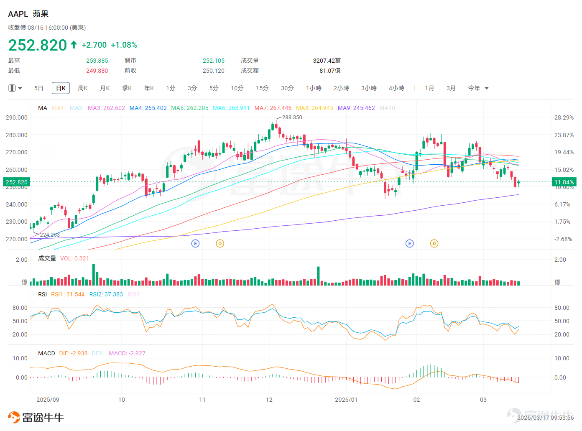582x431 pixels.
Task: Choose the 1小時 interval
Action: pyautogui.click(x=314, y=88)
